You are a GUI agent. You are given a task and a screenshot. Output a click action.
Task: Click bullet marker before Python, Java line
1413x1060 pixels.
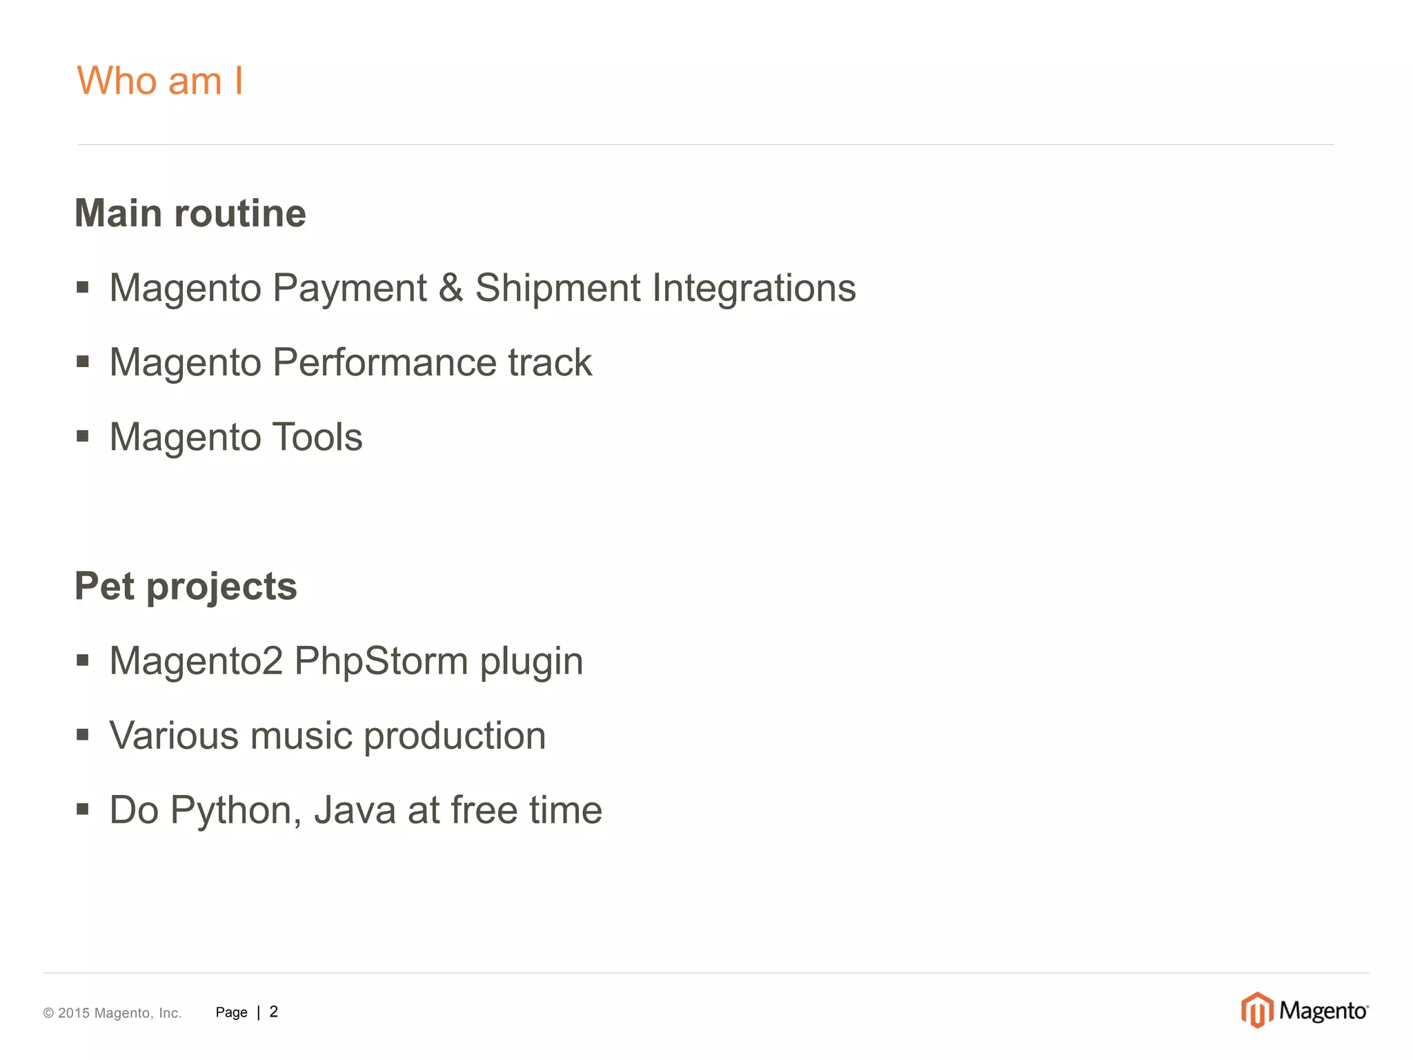(83, 809)
